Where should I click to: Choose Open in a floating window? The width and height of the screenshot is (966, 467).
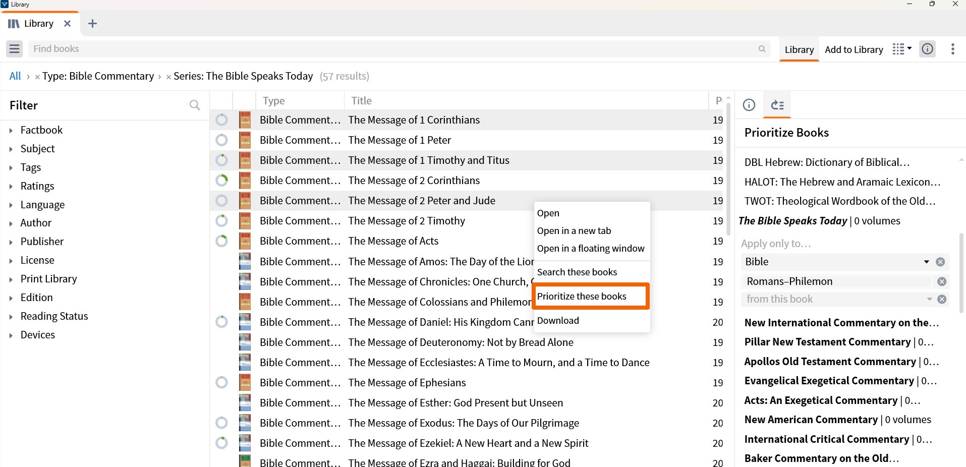click(591, 248)
